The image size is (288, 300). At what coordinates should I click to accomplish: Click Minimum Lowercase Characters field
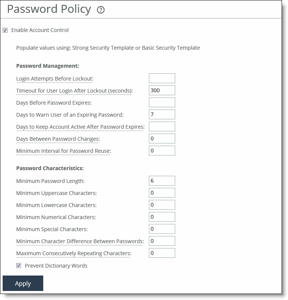(162, 205)
